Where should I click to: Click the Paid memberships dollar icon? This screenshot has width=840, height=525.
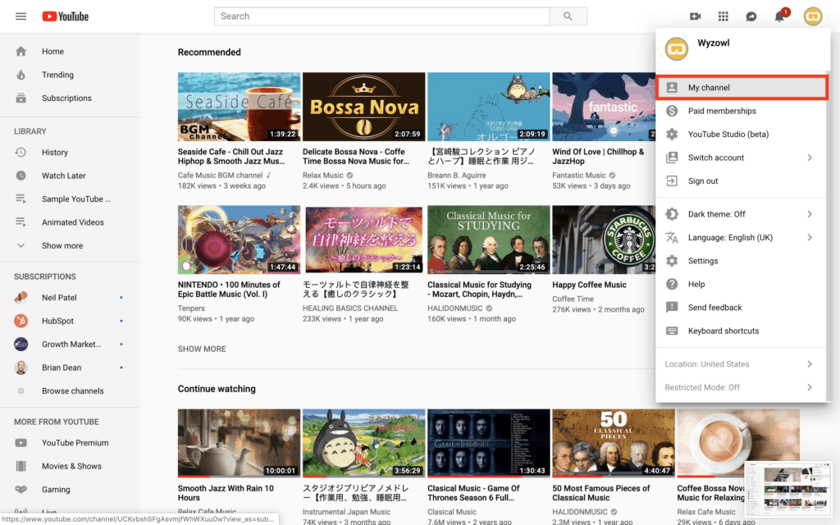[672, 111]
